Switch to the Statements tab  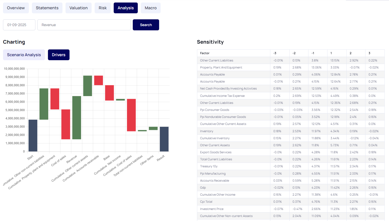(47, 8)
